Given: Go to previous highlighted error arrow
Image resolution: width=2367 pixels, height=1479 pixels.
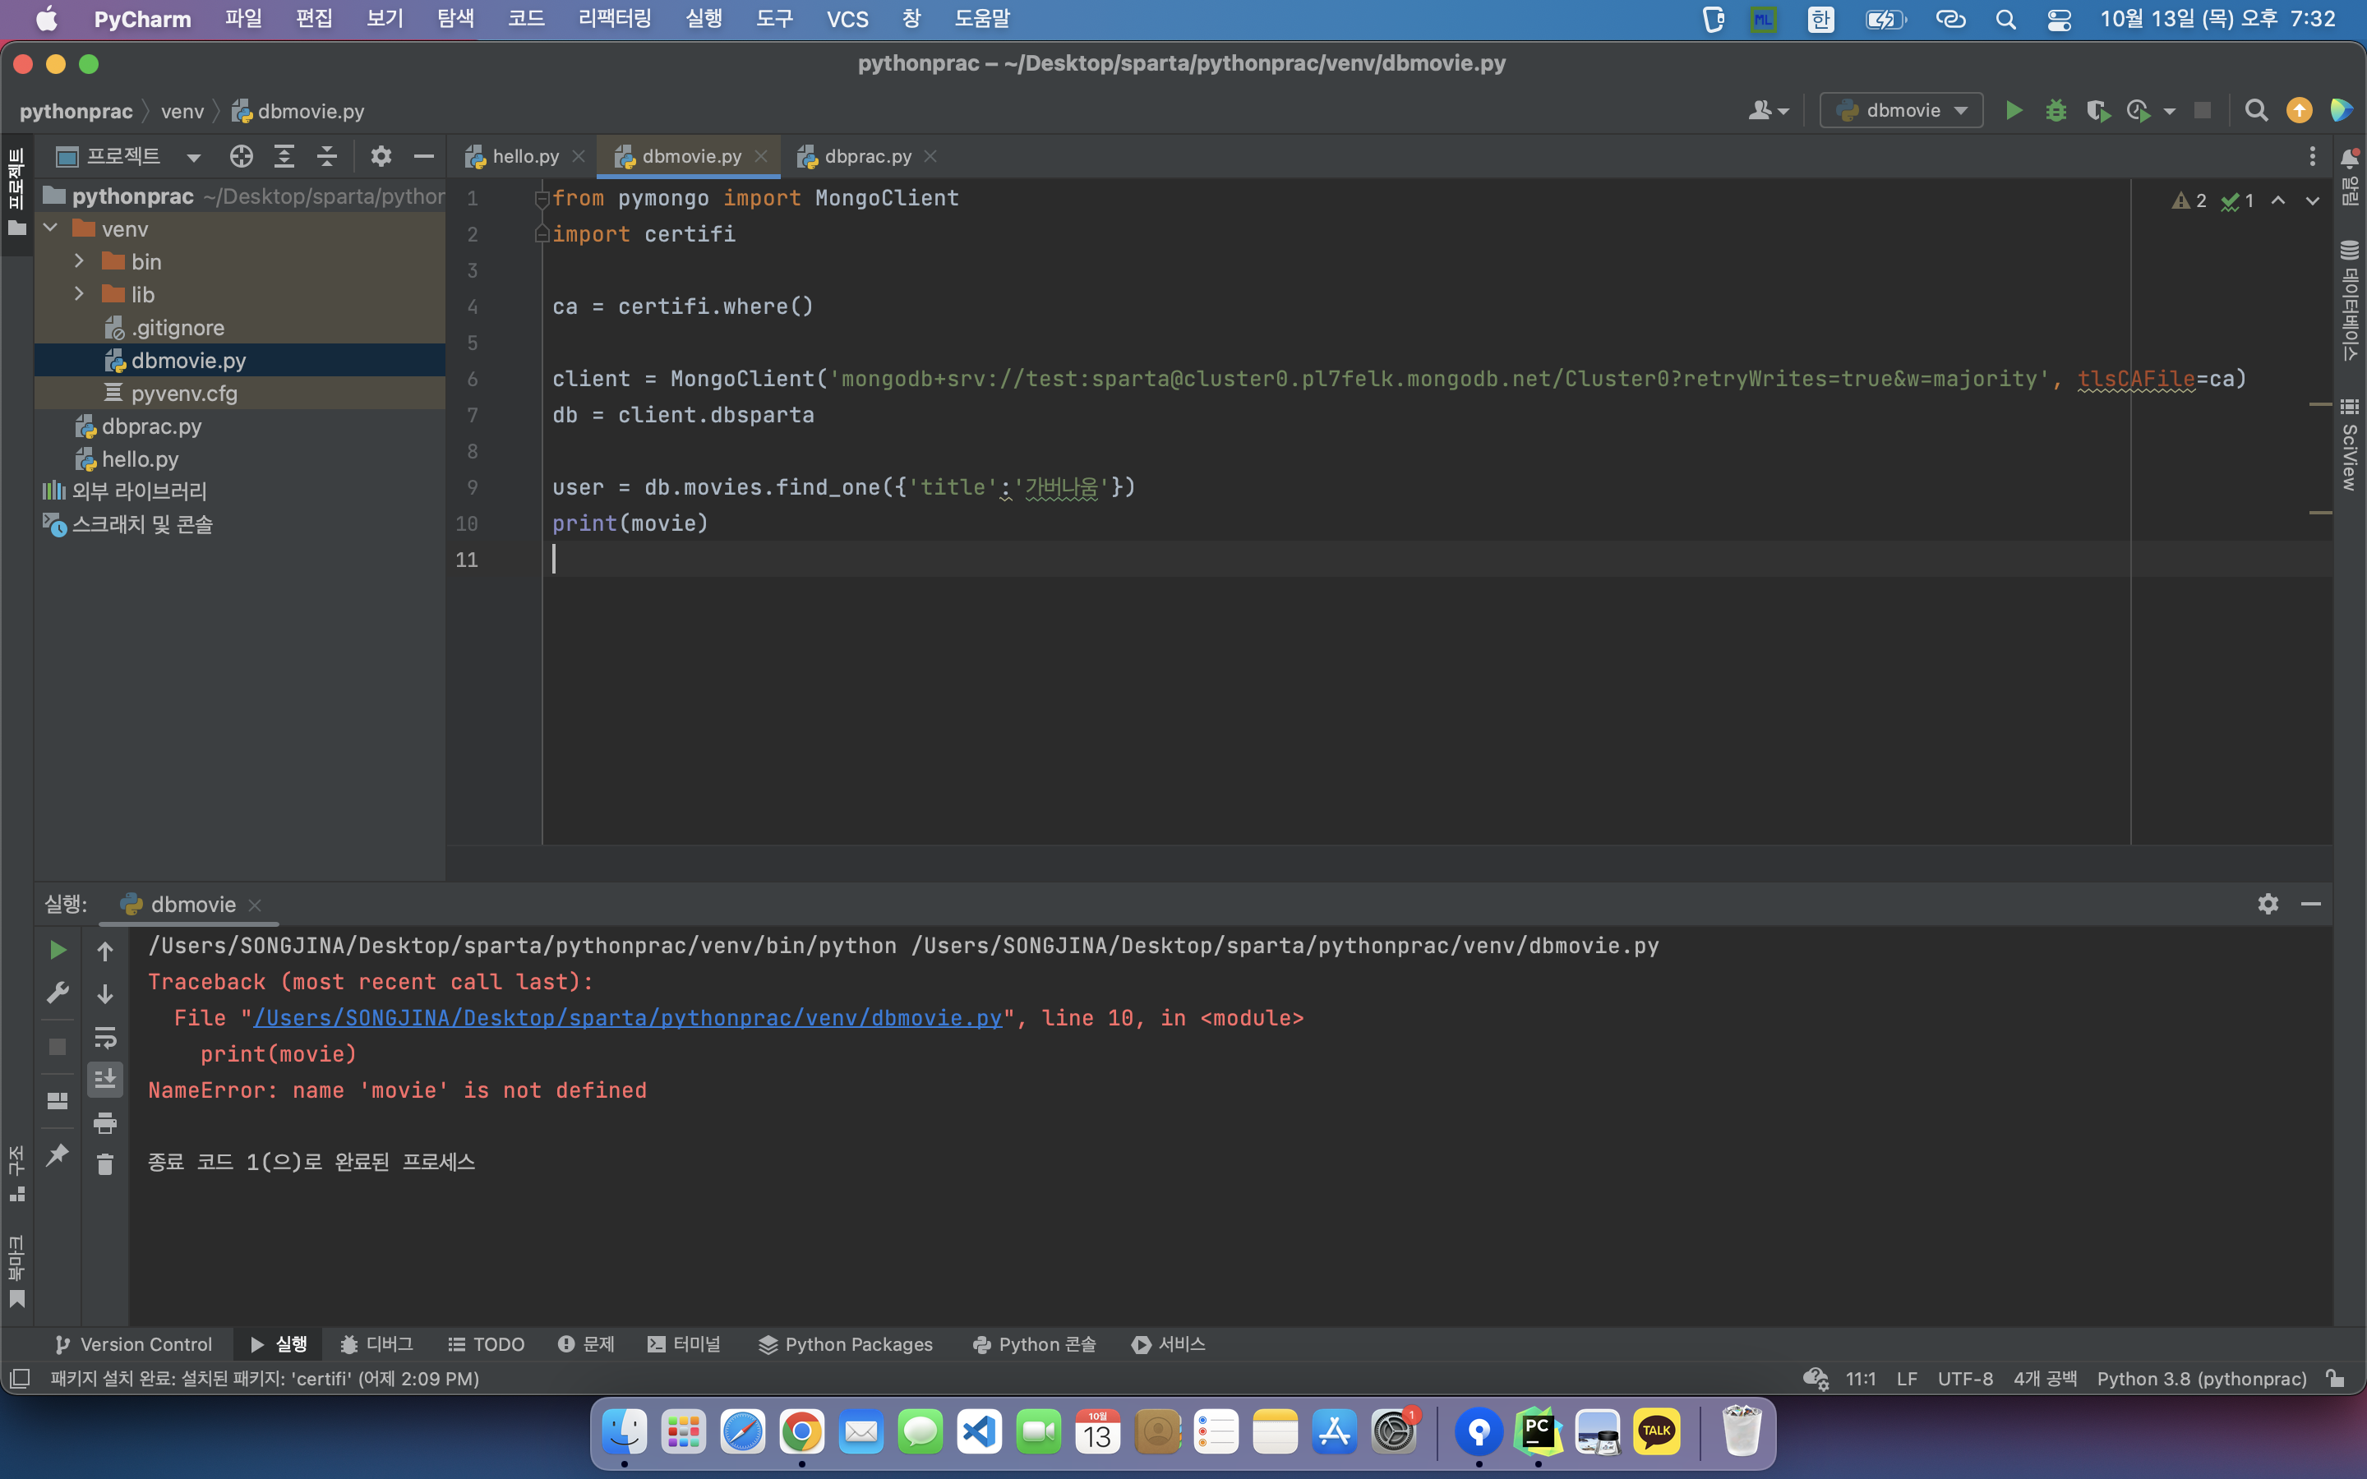Looking at the screenshot, I should [x=2278, y=200].
